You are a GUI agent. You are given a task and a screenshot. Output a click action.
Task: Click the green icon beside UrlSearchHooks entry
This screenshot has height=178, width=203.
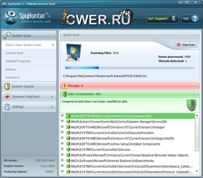pyautogui.click(x=68, y=161)
